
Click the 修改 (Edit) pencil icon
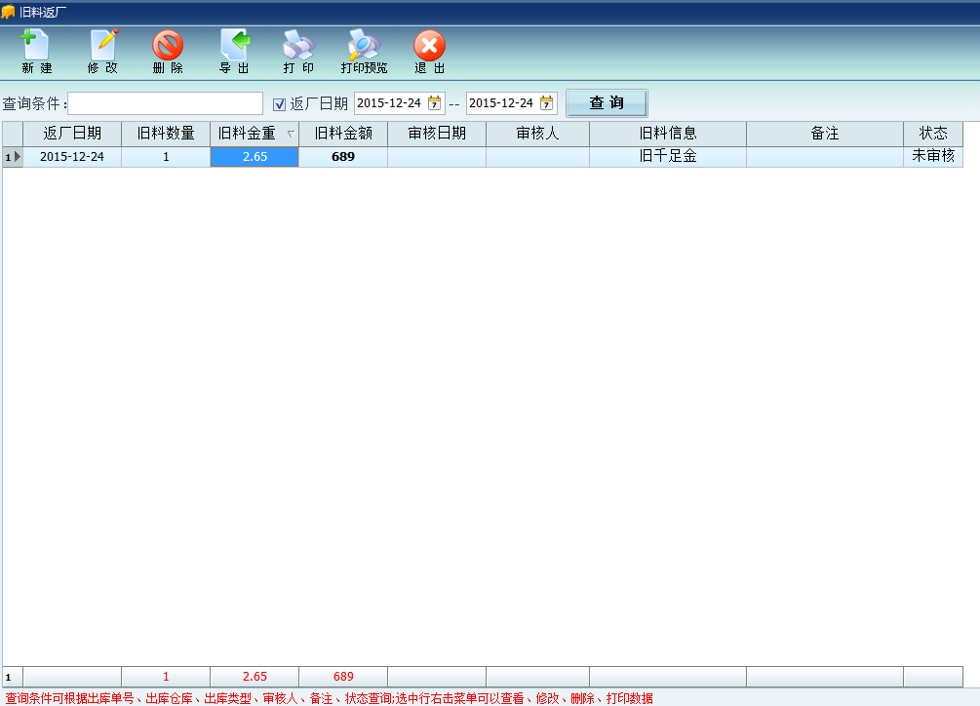click(x=102, y=46)
